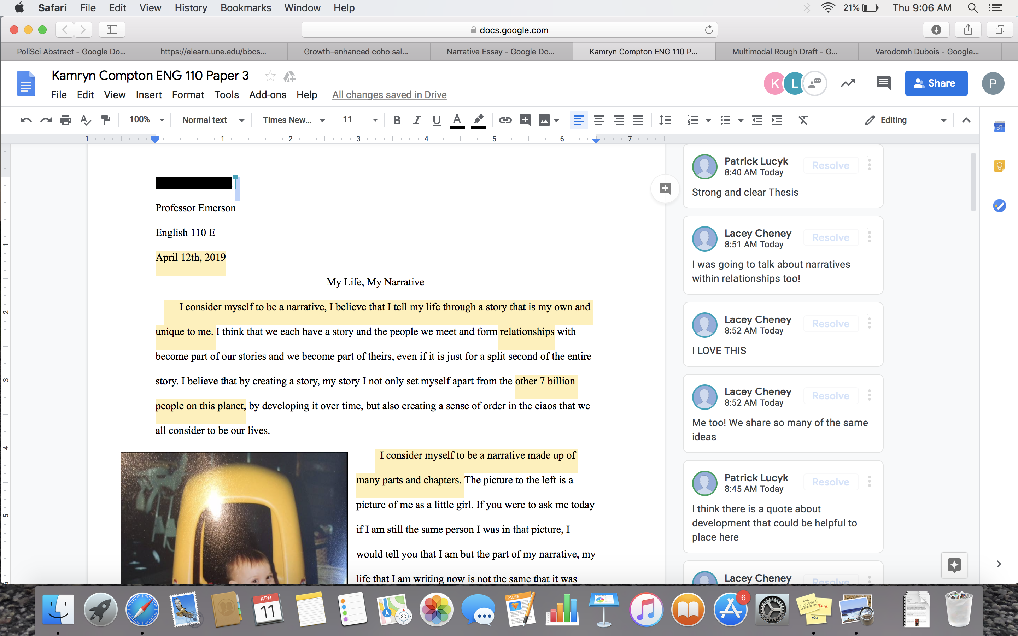Viewport: 1018px width, 636px height.
Task: Click the spelling check icon
Action: tap(86, 120)
